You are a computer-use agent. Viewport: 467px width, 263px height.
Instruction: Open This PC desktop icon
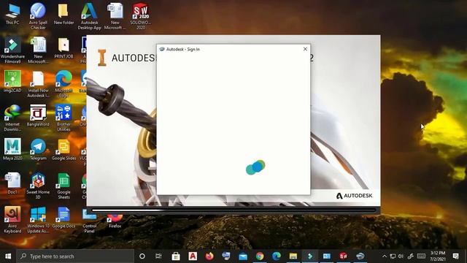tap(12, 14)
